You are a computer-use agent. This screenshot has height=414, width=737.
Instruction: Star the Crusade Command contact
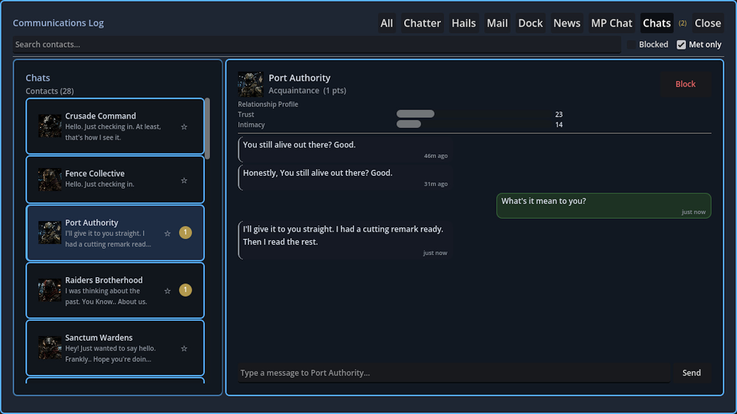click(x=184, y=127)
